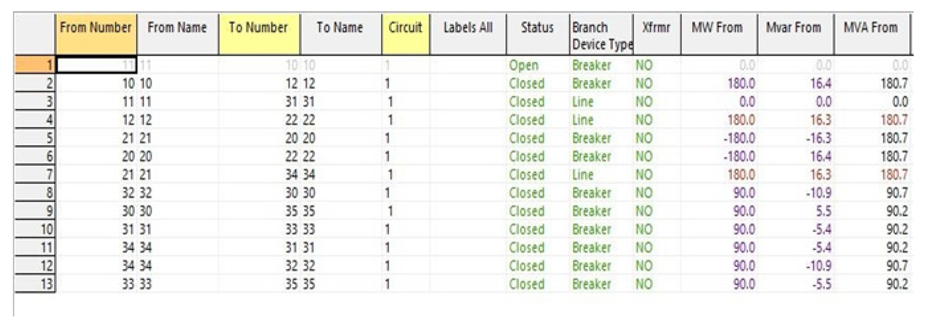Click the Branch Device Type column header

click(x=602, y=36)
